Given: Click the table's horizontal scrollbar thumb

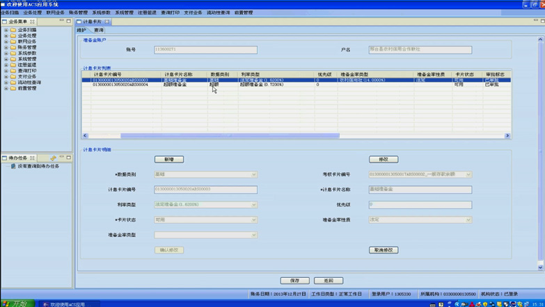Looking at the screenshot, I should coord(230,135).
